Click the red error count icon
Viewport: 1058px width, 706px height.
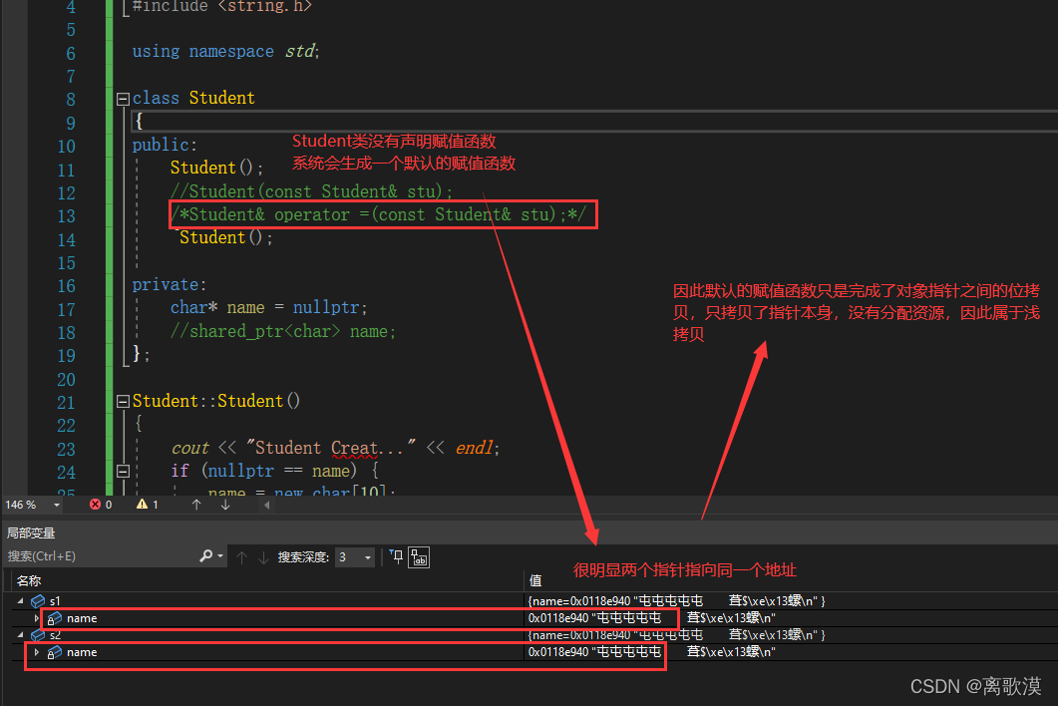coord(95,505)
